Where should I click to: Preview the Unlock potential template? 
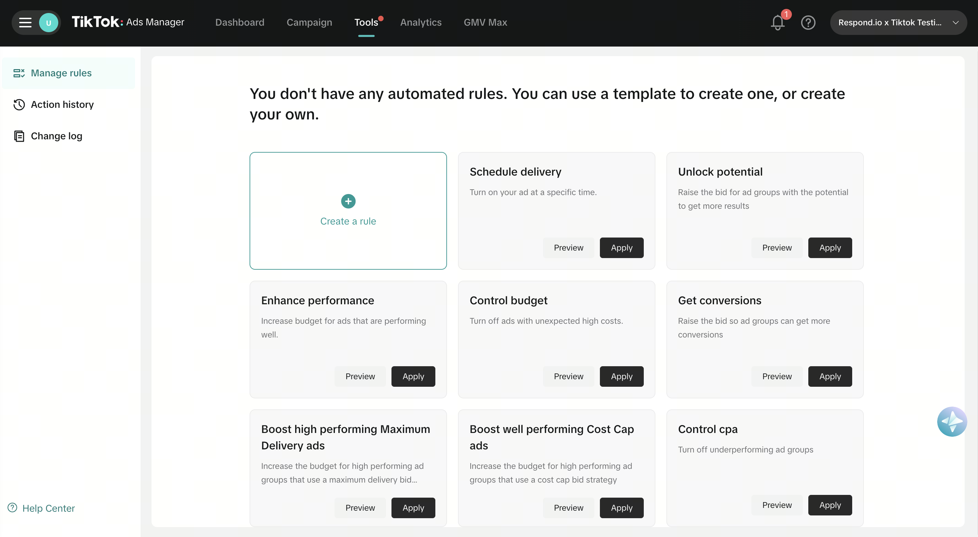(x=777, y=247)
